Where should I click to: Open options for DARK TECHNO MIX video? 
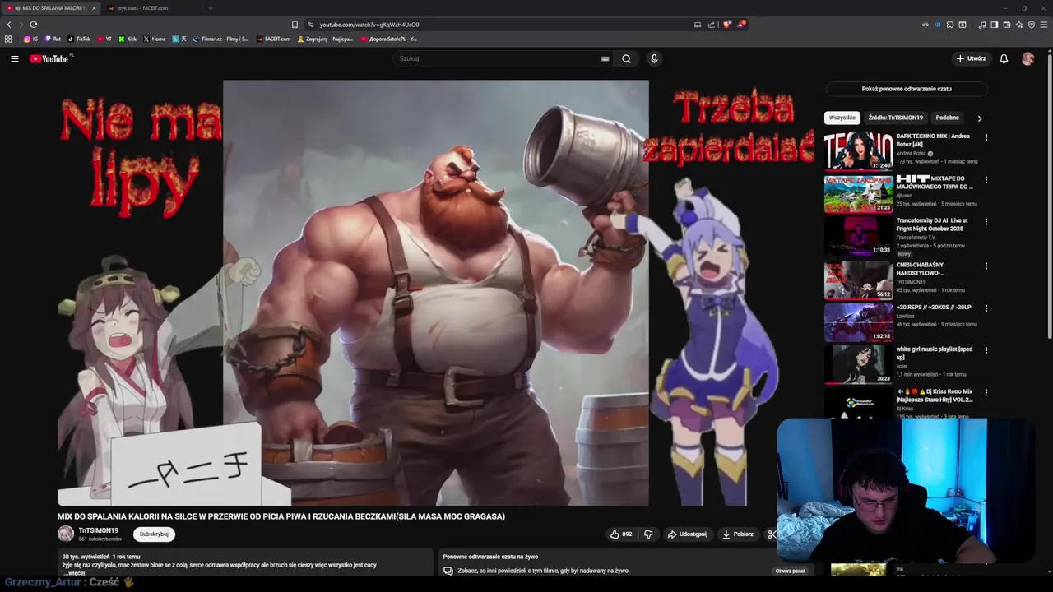(x=986, y=137)
